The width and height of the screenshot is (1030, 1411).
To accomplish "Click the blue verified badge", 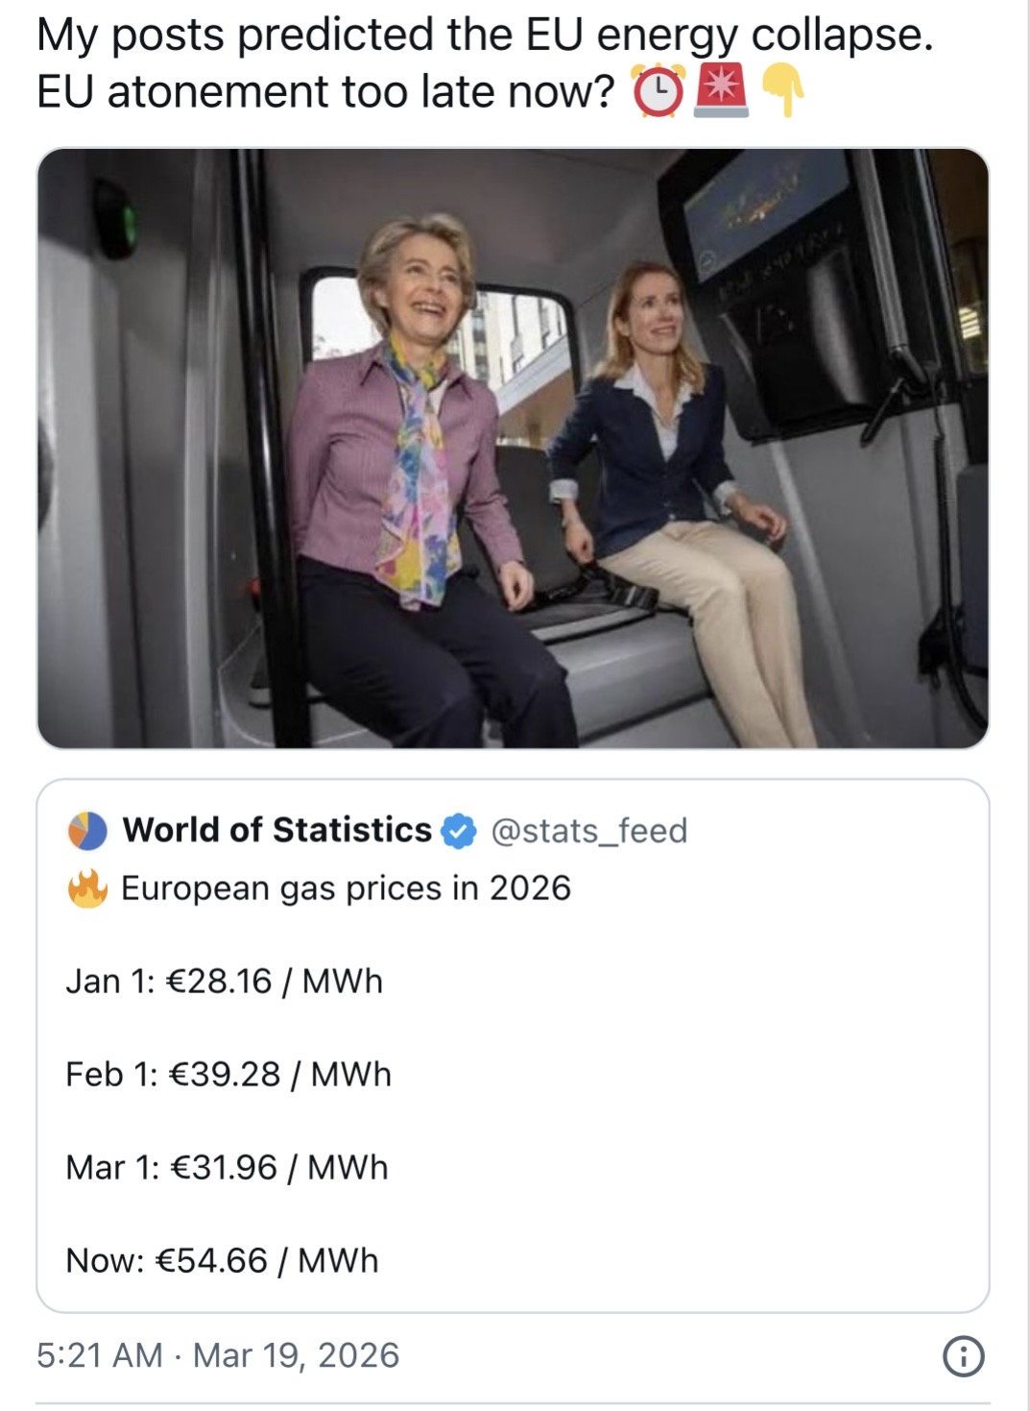I will tap(459, 831).
